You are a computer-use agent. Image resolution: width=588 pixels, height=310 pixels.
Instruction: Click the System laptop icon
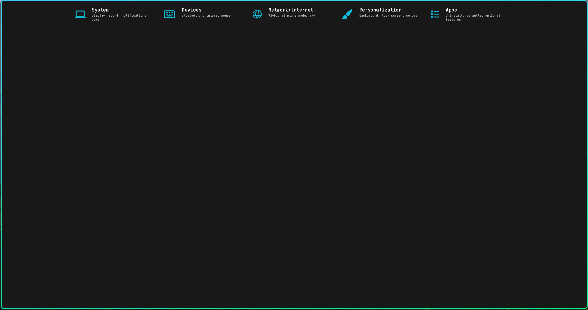pos(80,14)
